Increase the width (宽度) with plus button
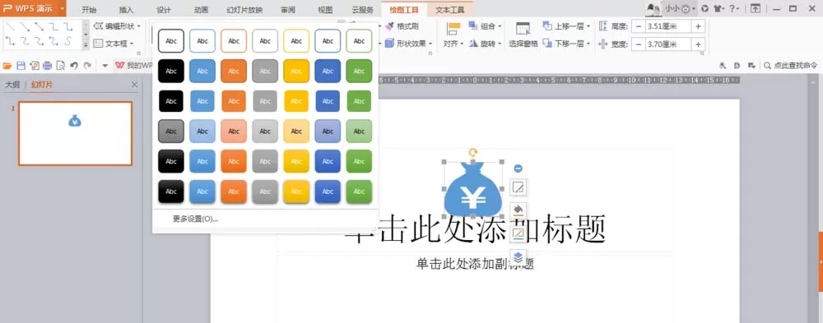Viewport: 823px width, 323px height. [x=698, y=44]
